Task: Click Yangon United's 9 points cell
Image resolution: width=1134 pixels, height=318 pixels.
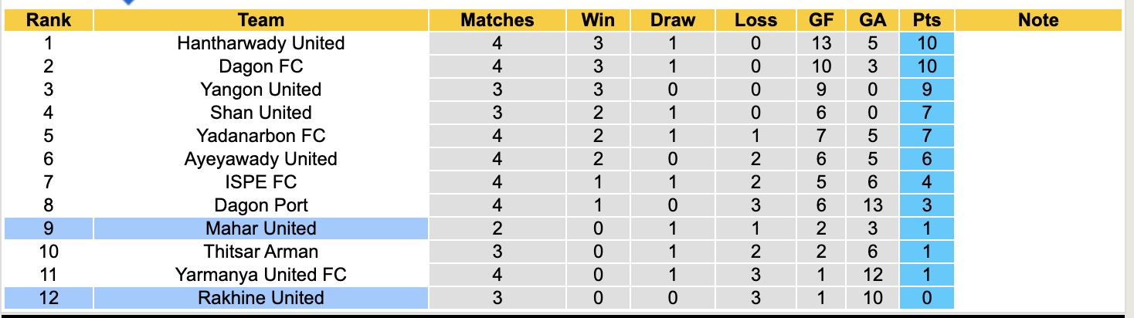Action: click(x=926, y=90)
